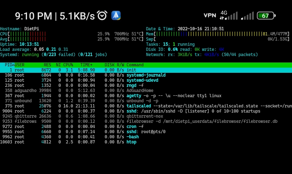Sort by the RES memory column
This screenshot has height=174, width=292.
click(47, 65)
